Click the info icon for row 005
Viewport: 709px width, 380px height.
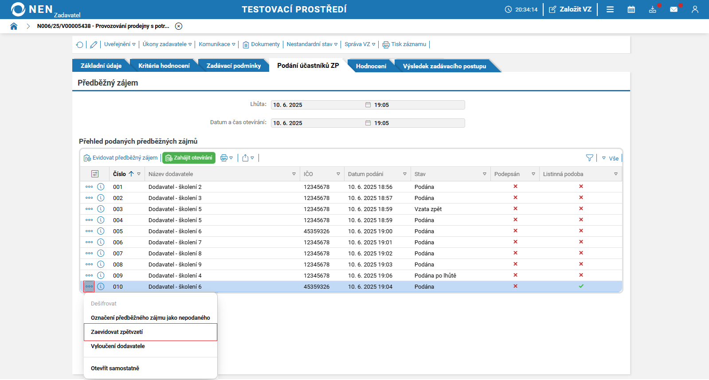coord(101,231)
